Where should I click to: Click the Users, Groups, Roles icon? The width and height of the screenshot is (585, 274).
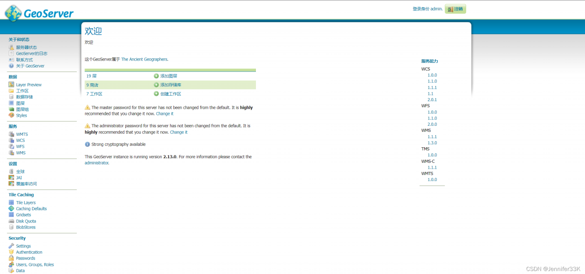(11, 264)
